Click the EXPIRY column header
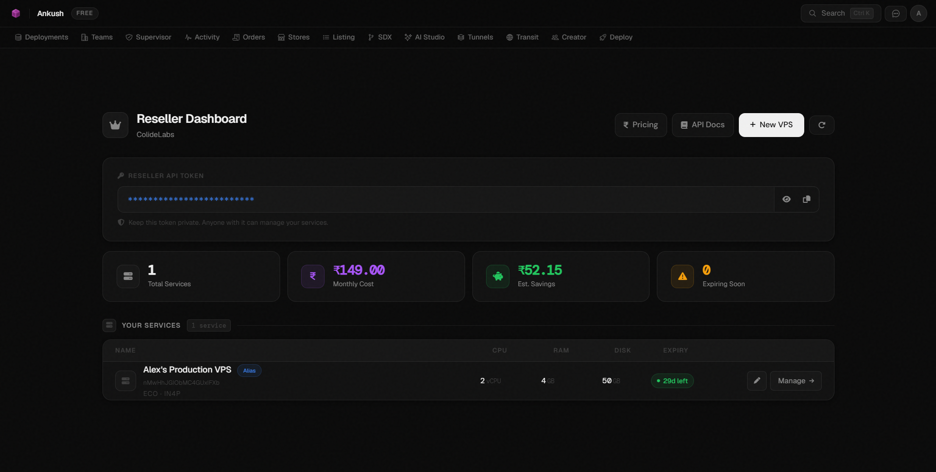Screen dimensions: 936x472 [675, 351]
